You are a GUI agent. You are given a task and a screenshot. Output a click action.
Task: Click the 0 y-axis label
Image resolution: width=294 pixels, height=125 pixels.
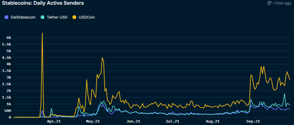10,118
